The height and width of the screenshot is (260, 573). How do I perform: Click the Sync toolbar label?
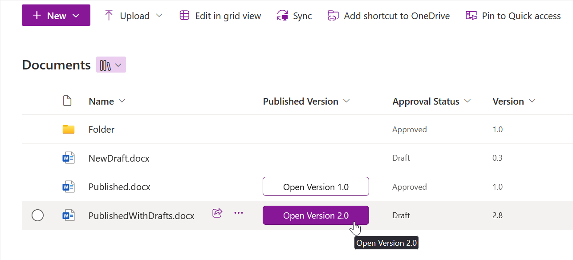coord(302,16)
